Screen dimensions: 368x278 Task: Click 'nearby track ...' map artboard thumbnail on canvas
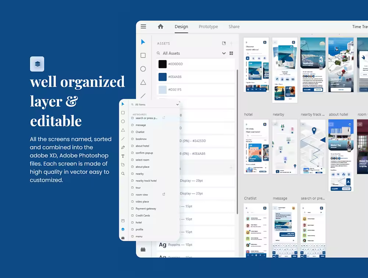click(x=313, y=147)
